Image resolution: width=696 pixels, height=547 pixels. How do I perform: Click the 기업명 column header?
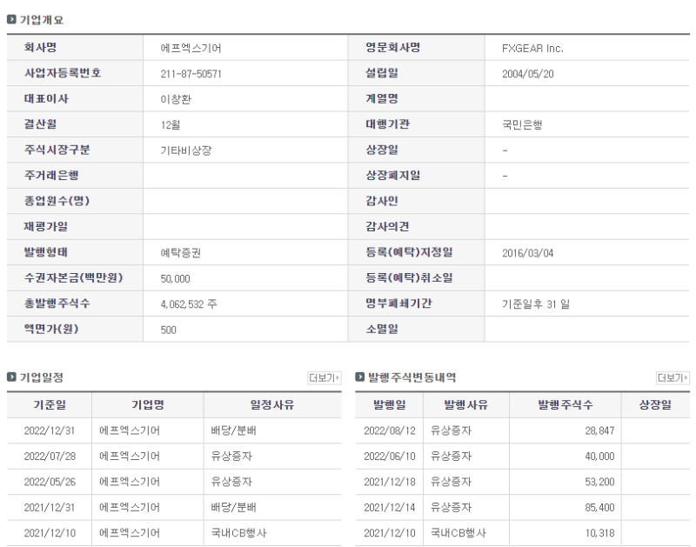tap(148, 404)
